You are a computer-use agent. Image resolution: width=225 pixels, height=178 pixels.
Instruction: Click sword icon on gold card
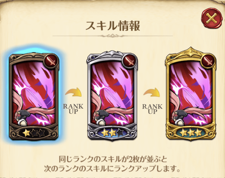pyautogui.click(x=209, y=61)
